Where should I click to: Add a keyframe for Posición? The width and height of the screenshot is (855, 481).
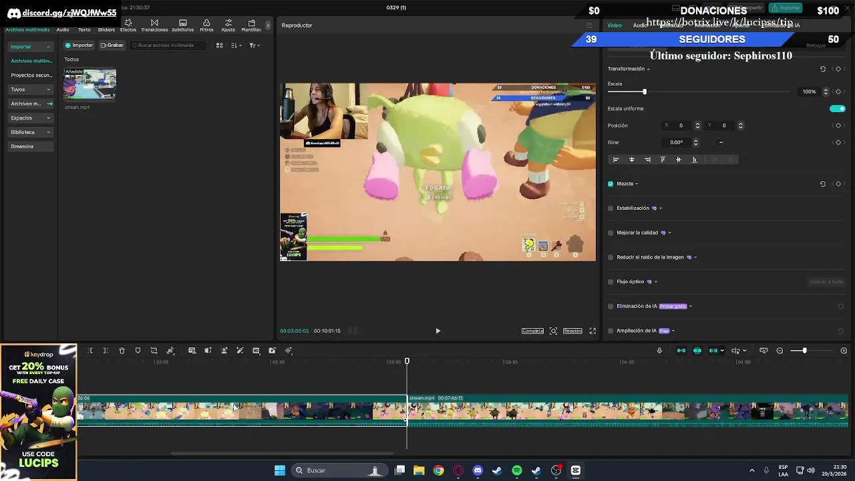click(838, 126)
